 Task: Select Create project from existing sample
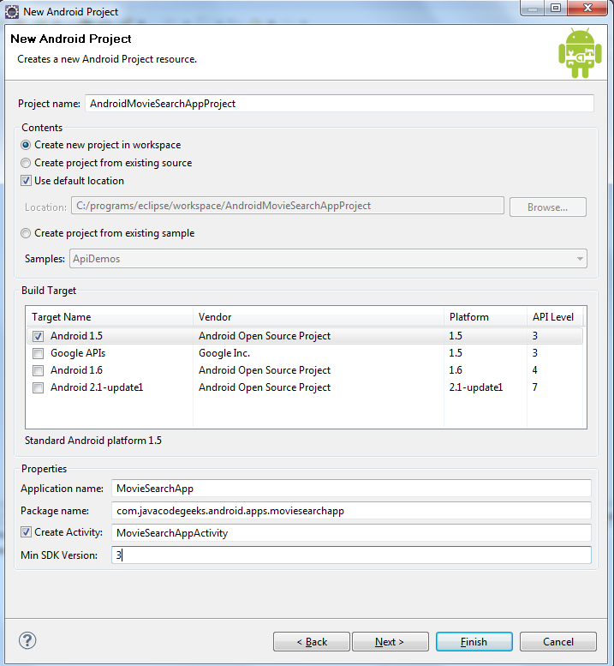pyautogui.click(x=26, y=233)
